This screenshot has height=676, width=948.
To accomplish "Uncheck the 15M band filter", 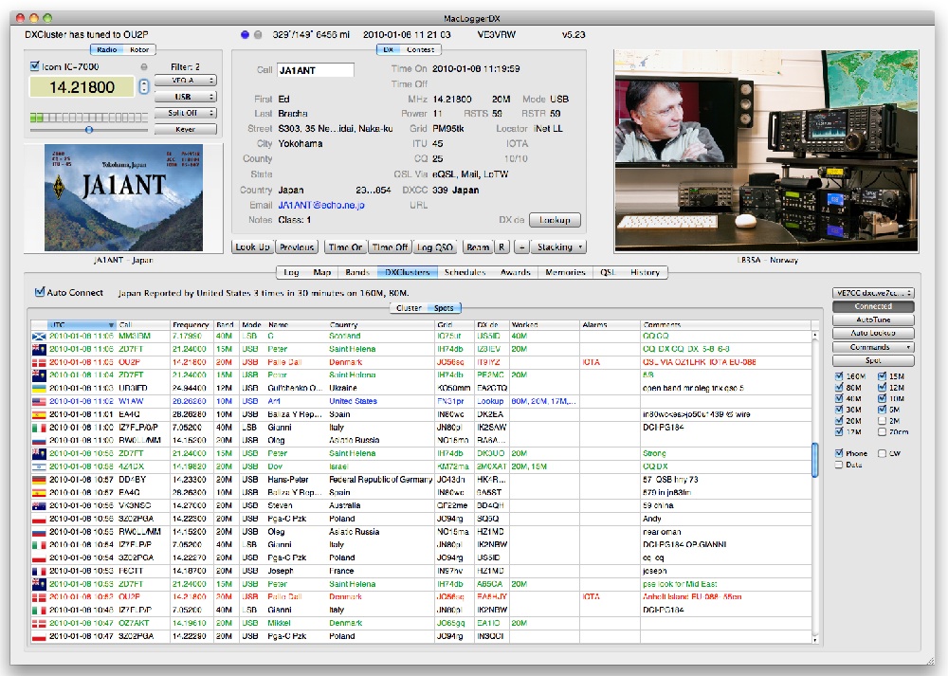I will 882,376.
